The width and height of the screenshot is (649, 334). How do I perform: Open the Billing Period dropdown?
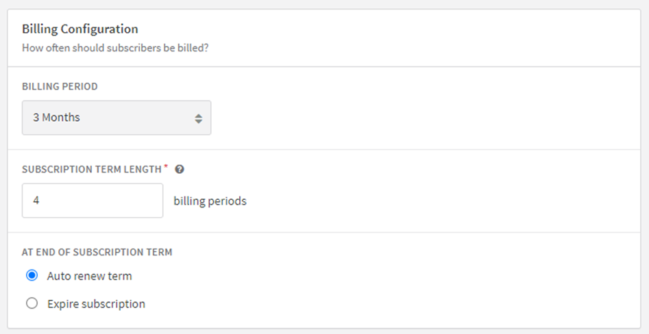[x=117, y=118]
